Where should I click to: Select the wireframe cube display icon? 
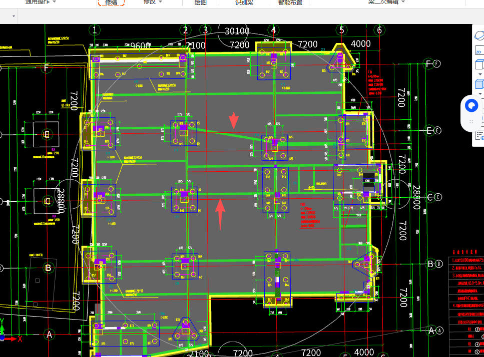coord(479,65)
